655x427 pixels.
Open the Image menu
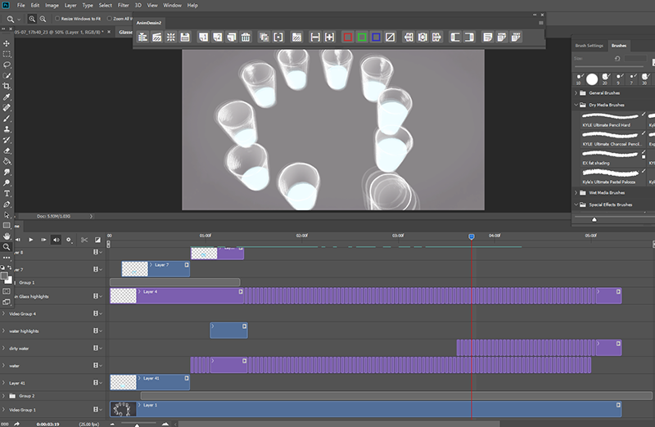[52, 6]
